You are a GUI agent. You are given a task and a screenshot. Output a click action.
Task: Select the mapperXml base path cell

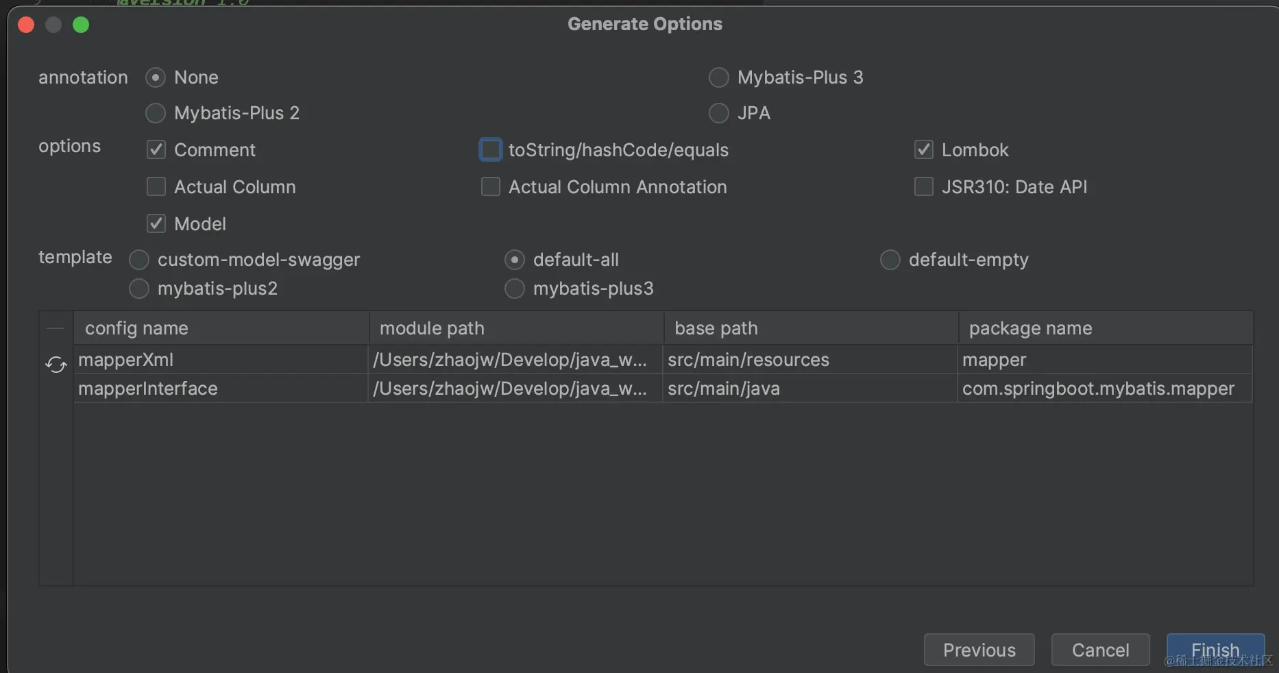pos(748,360)
